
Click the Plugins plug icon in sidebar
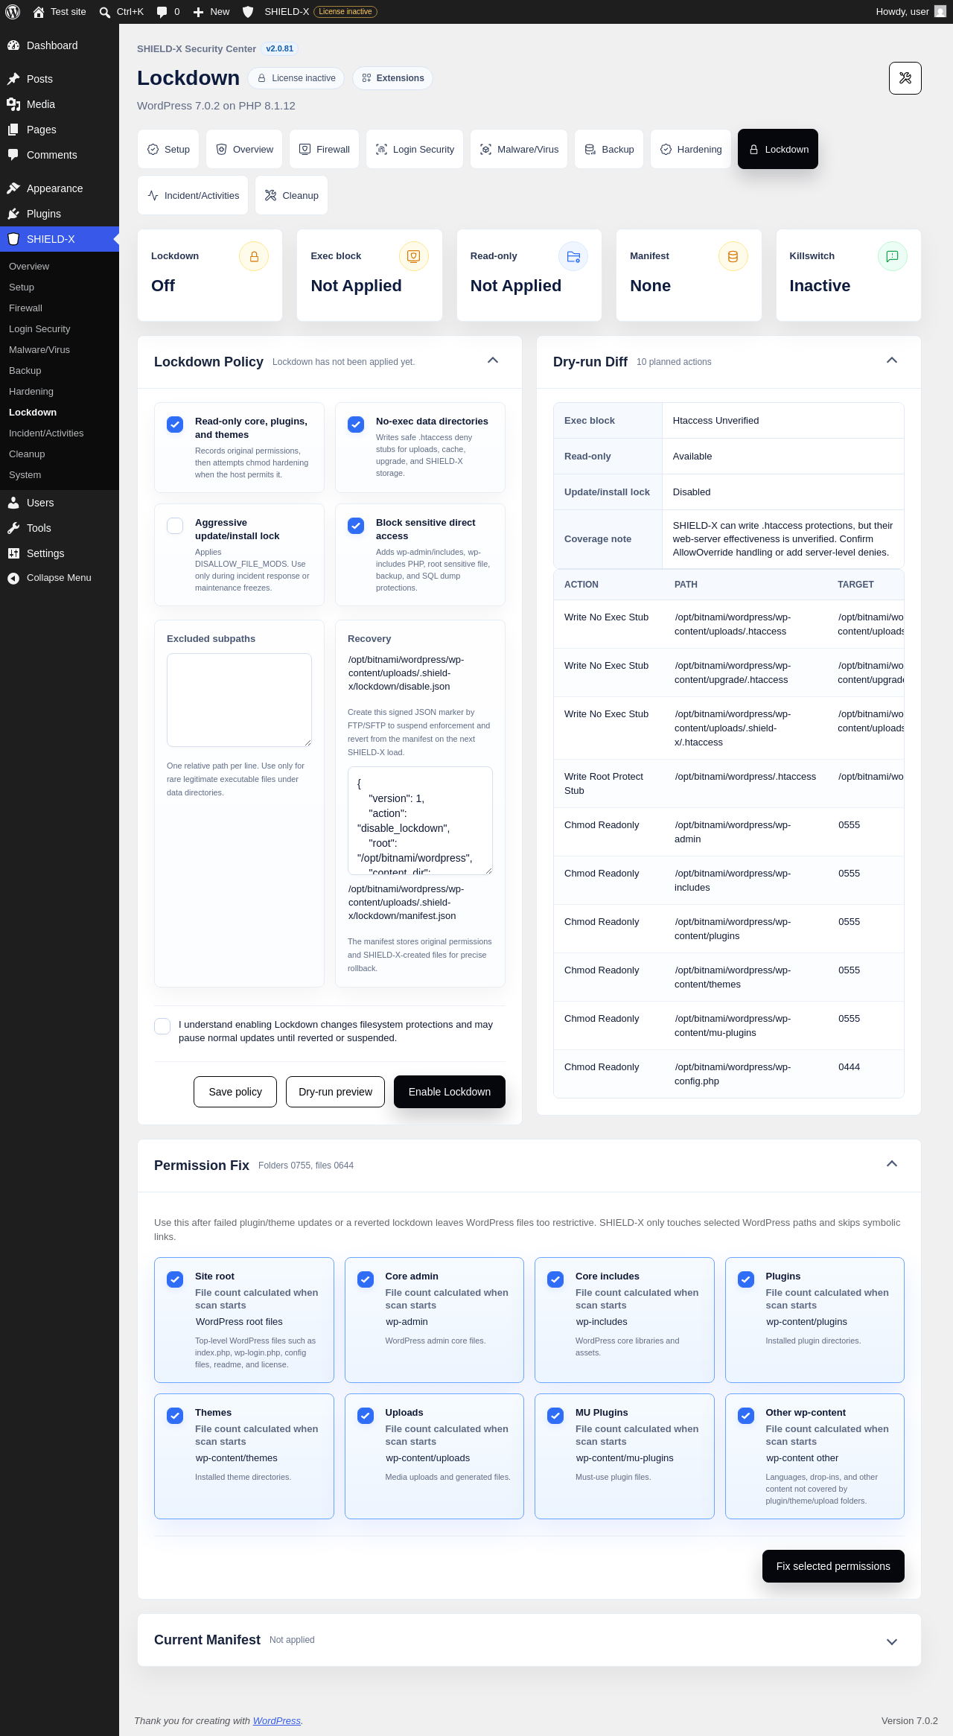tap(13, 214)
